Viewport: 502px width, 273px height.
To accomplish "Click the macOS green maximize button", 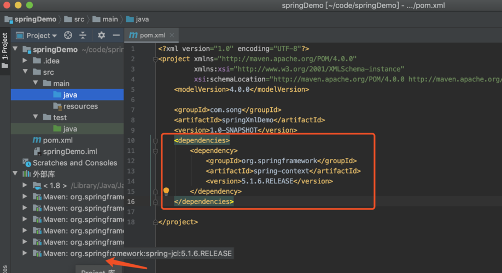I will point(30,5).
